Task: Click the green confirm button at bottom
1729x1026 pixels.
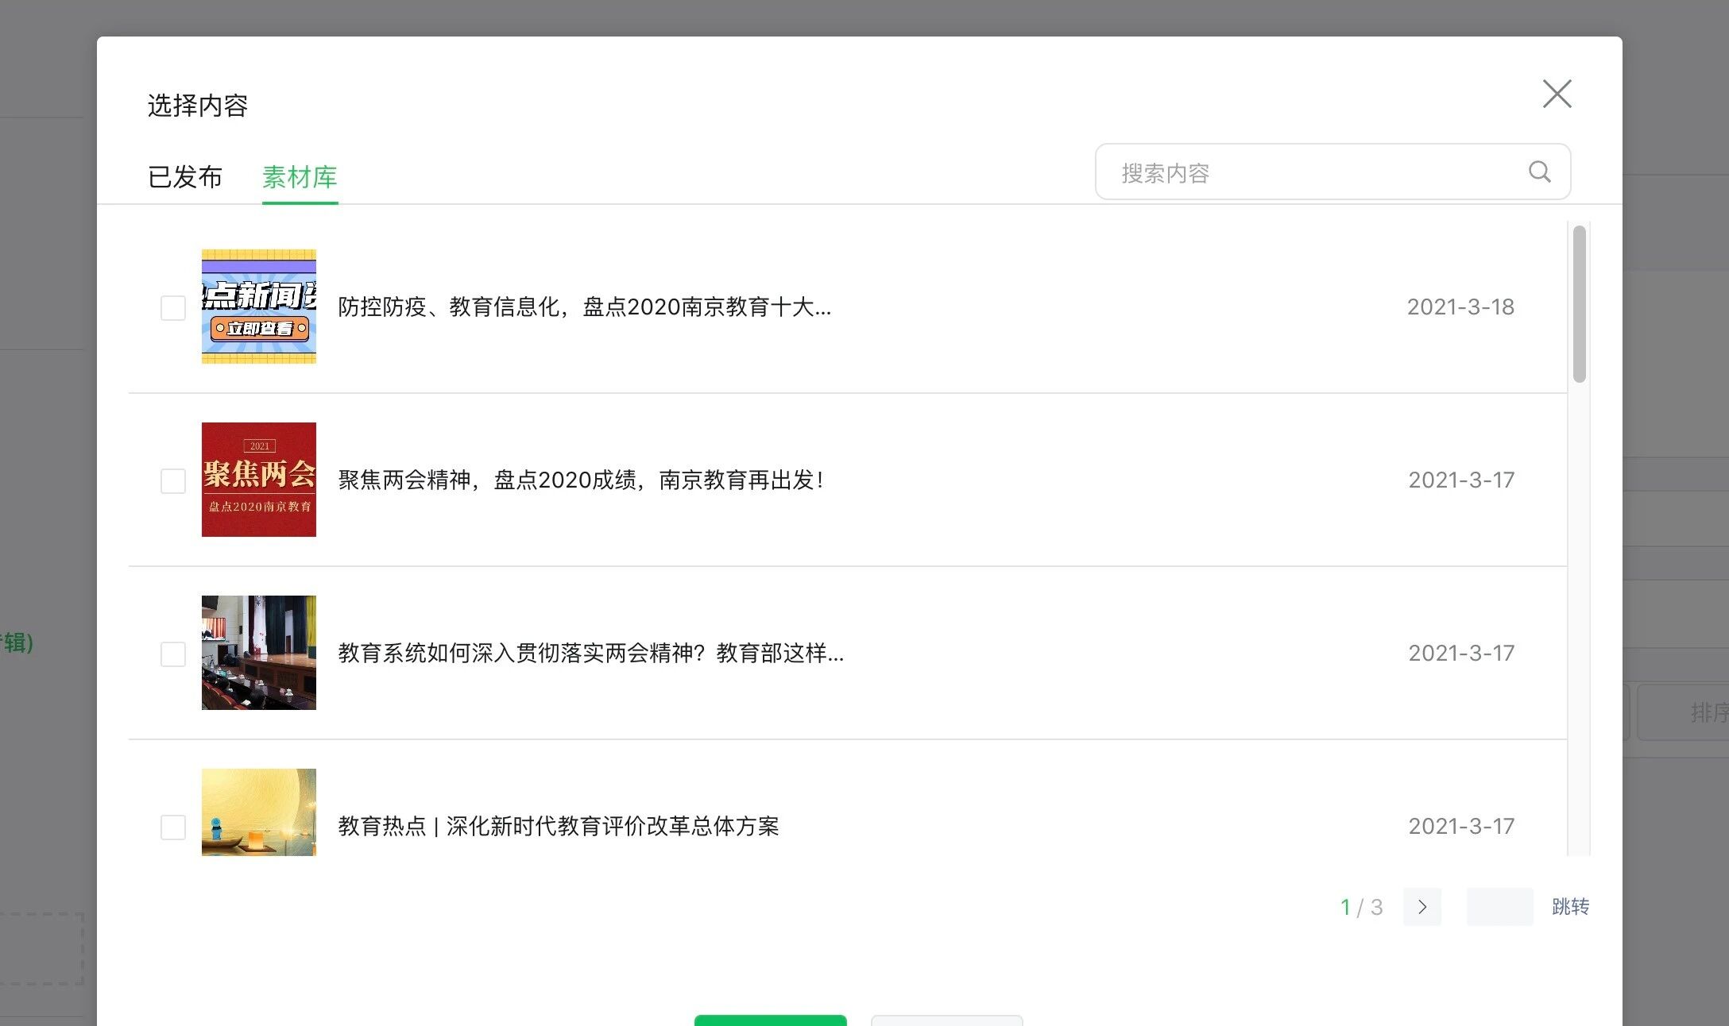Action: click(770, 1020)
